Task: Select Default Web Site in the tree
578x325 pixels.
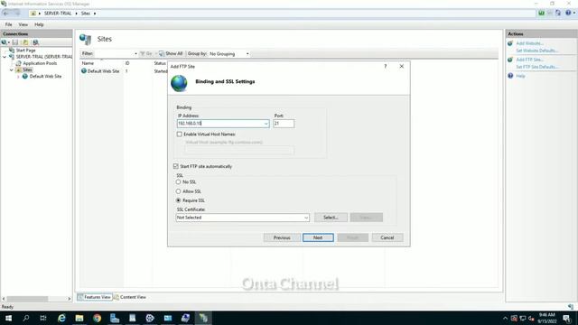Action: tap(45, 76)
